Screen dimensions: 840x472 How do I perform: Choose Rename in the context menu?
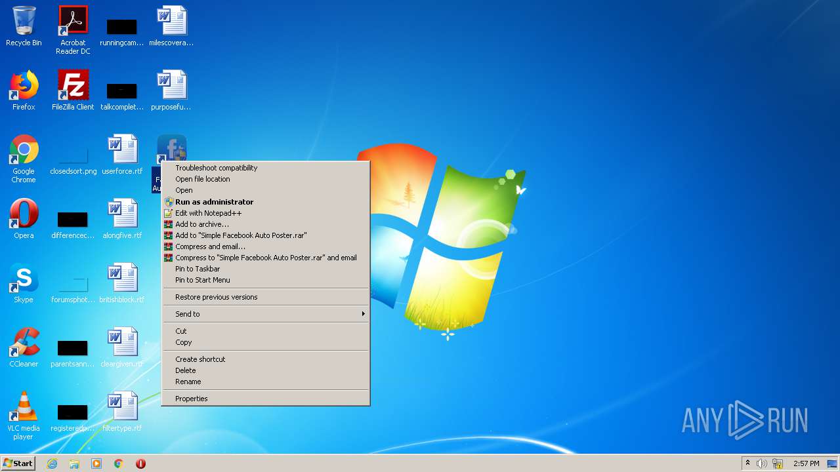pyautogui.click(x=266, y=382)
